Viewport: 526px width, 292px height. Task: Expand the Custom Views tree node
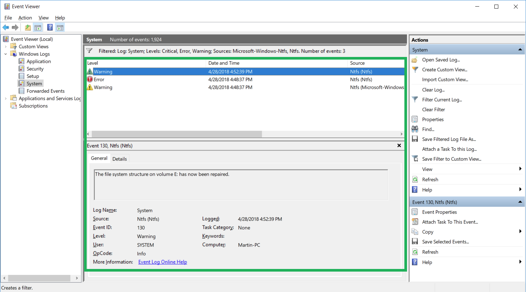(x=6, y=46)
